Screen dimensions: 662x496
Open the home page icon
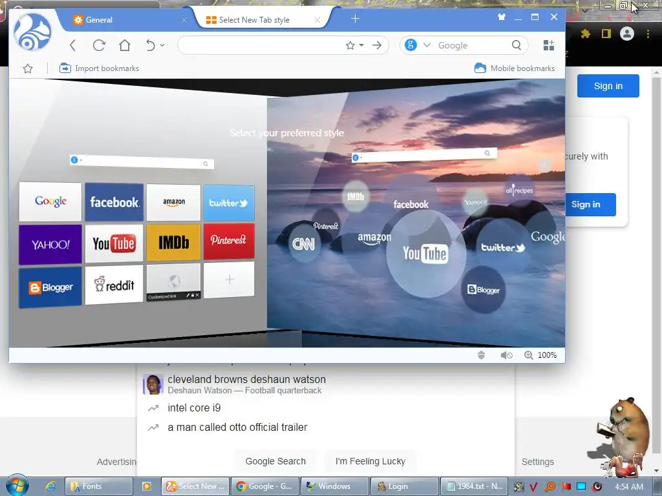(x=125, y=45)
